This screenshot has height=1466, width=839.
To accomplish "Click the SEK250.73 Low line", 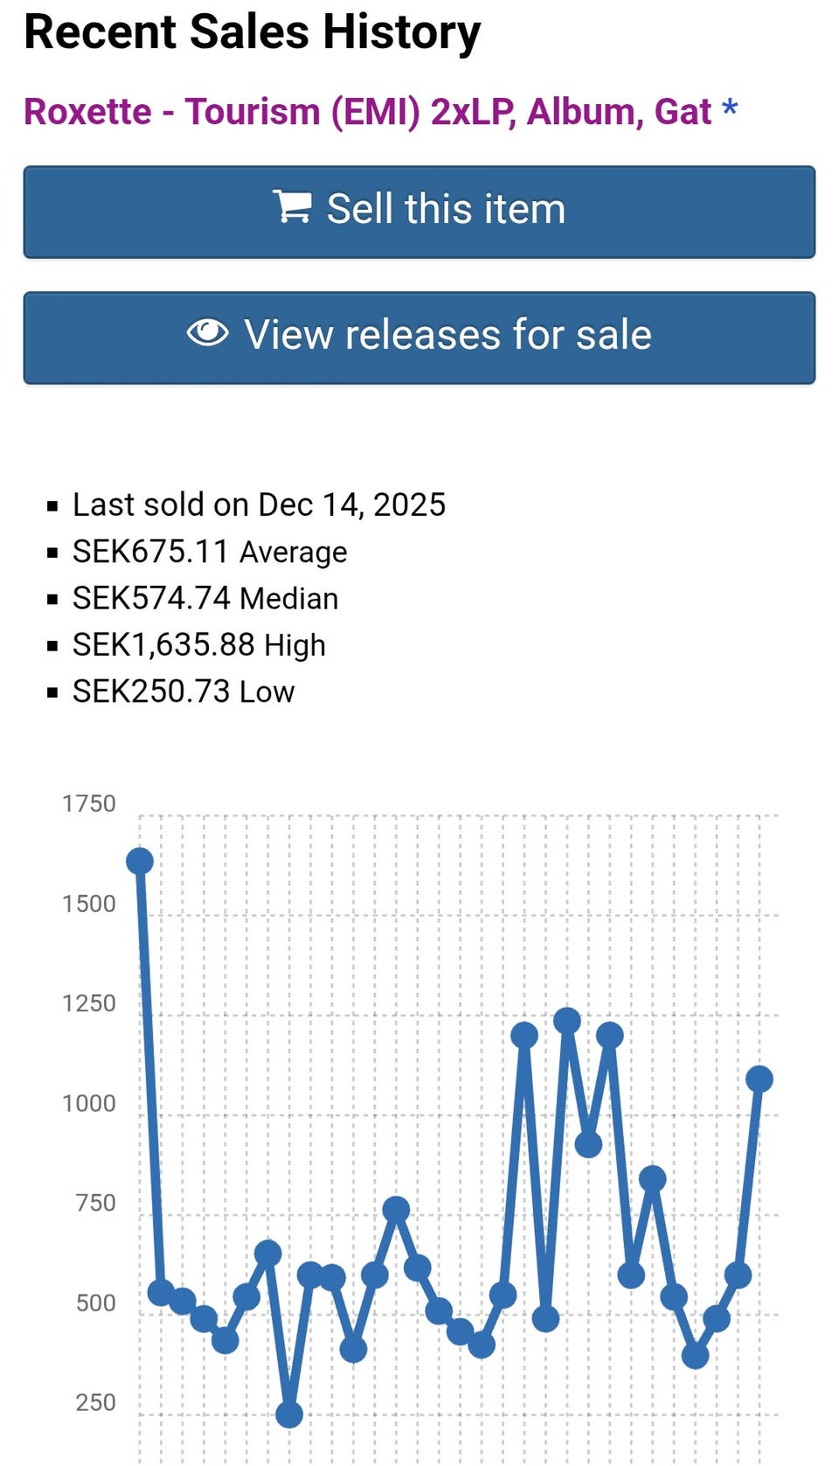I will 184,691.
